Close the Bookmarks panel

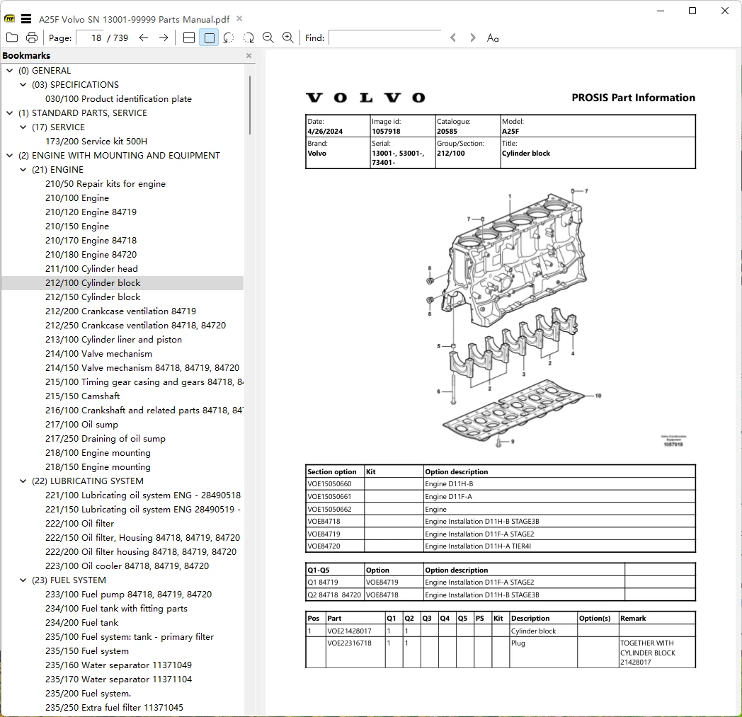point(249,56)
